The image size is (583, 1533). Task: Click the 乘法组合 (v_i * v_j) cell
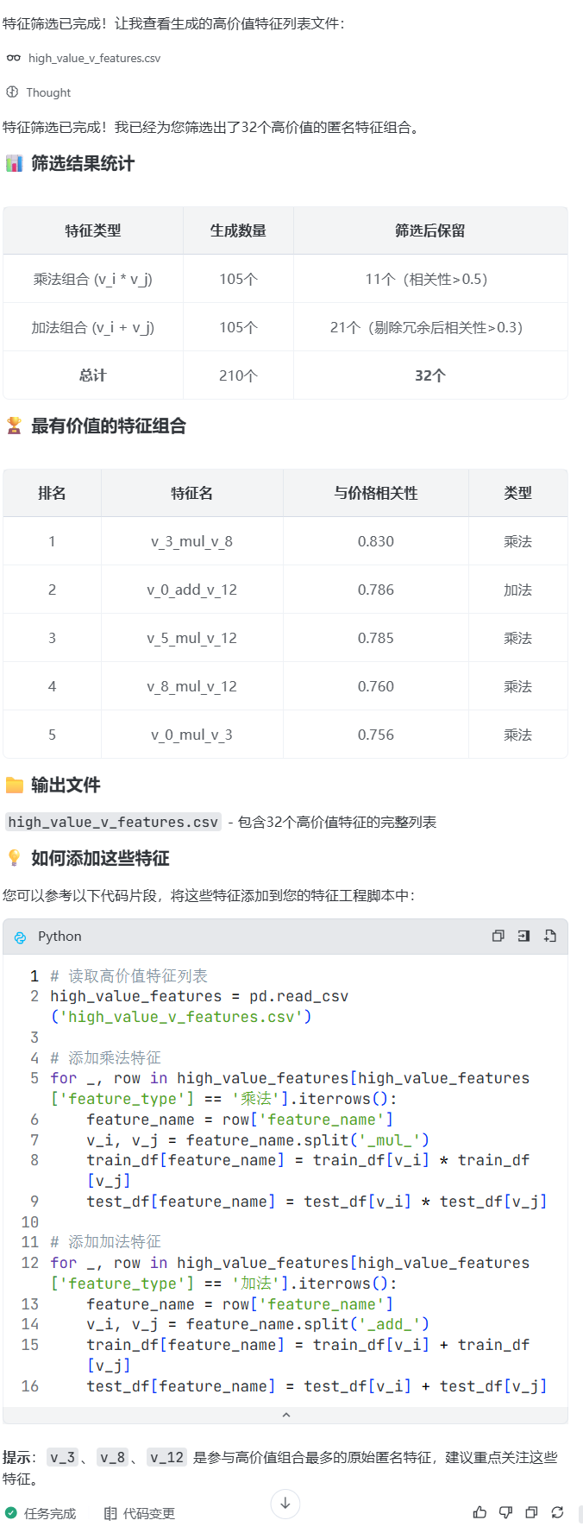(x=93, y=279)
